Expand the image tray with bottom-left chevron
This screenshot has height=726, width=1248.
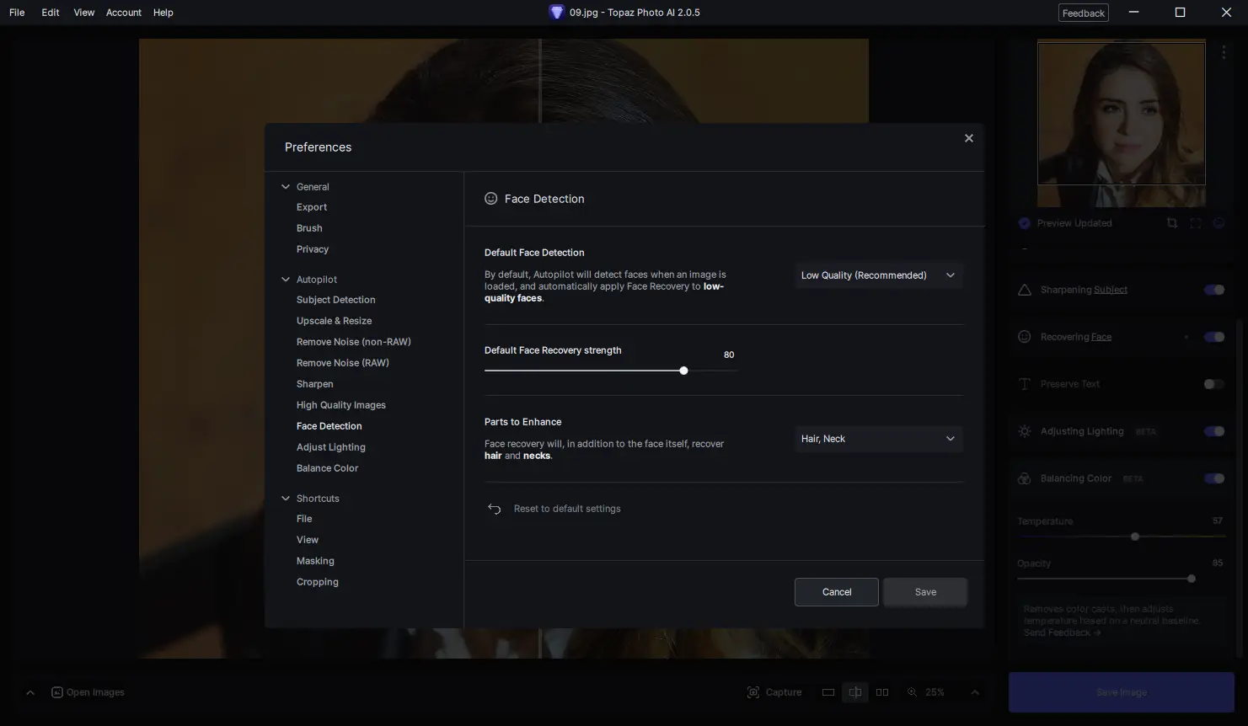click(x=30, y=692)
